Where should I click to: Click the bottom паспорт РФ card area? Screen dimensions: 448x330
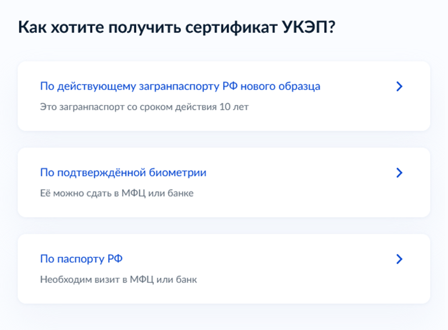click(x=224, y=268)
